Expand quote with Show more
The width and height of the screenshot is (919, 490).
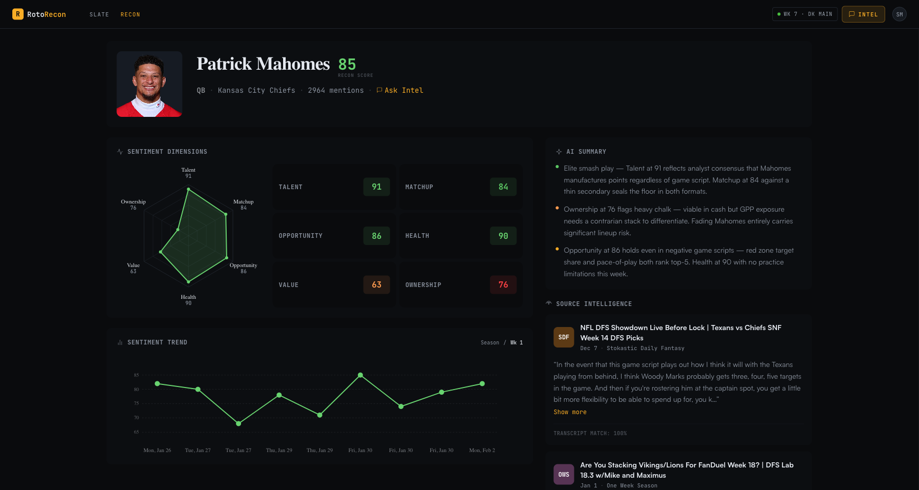570,412
